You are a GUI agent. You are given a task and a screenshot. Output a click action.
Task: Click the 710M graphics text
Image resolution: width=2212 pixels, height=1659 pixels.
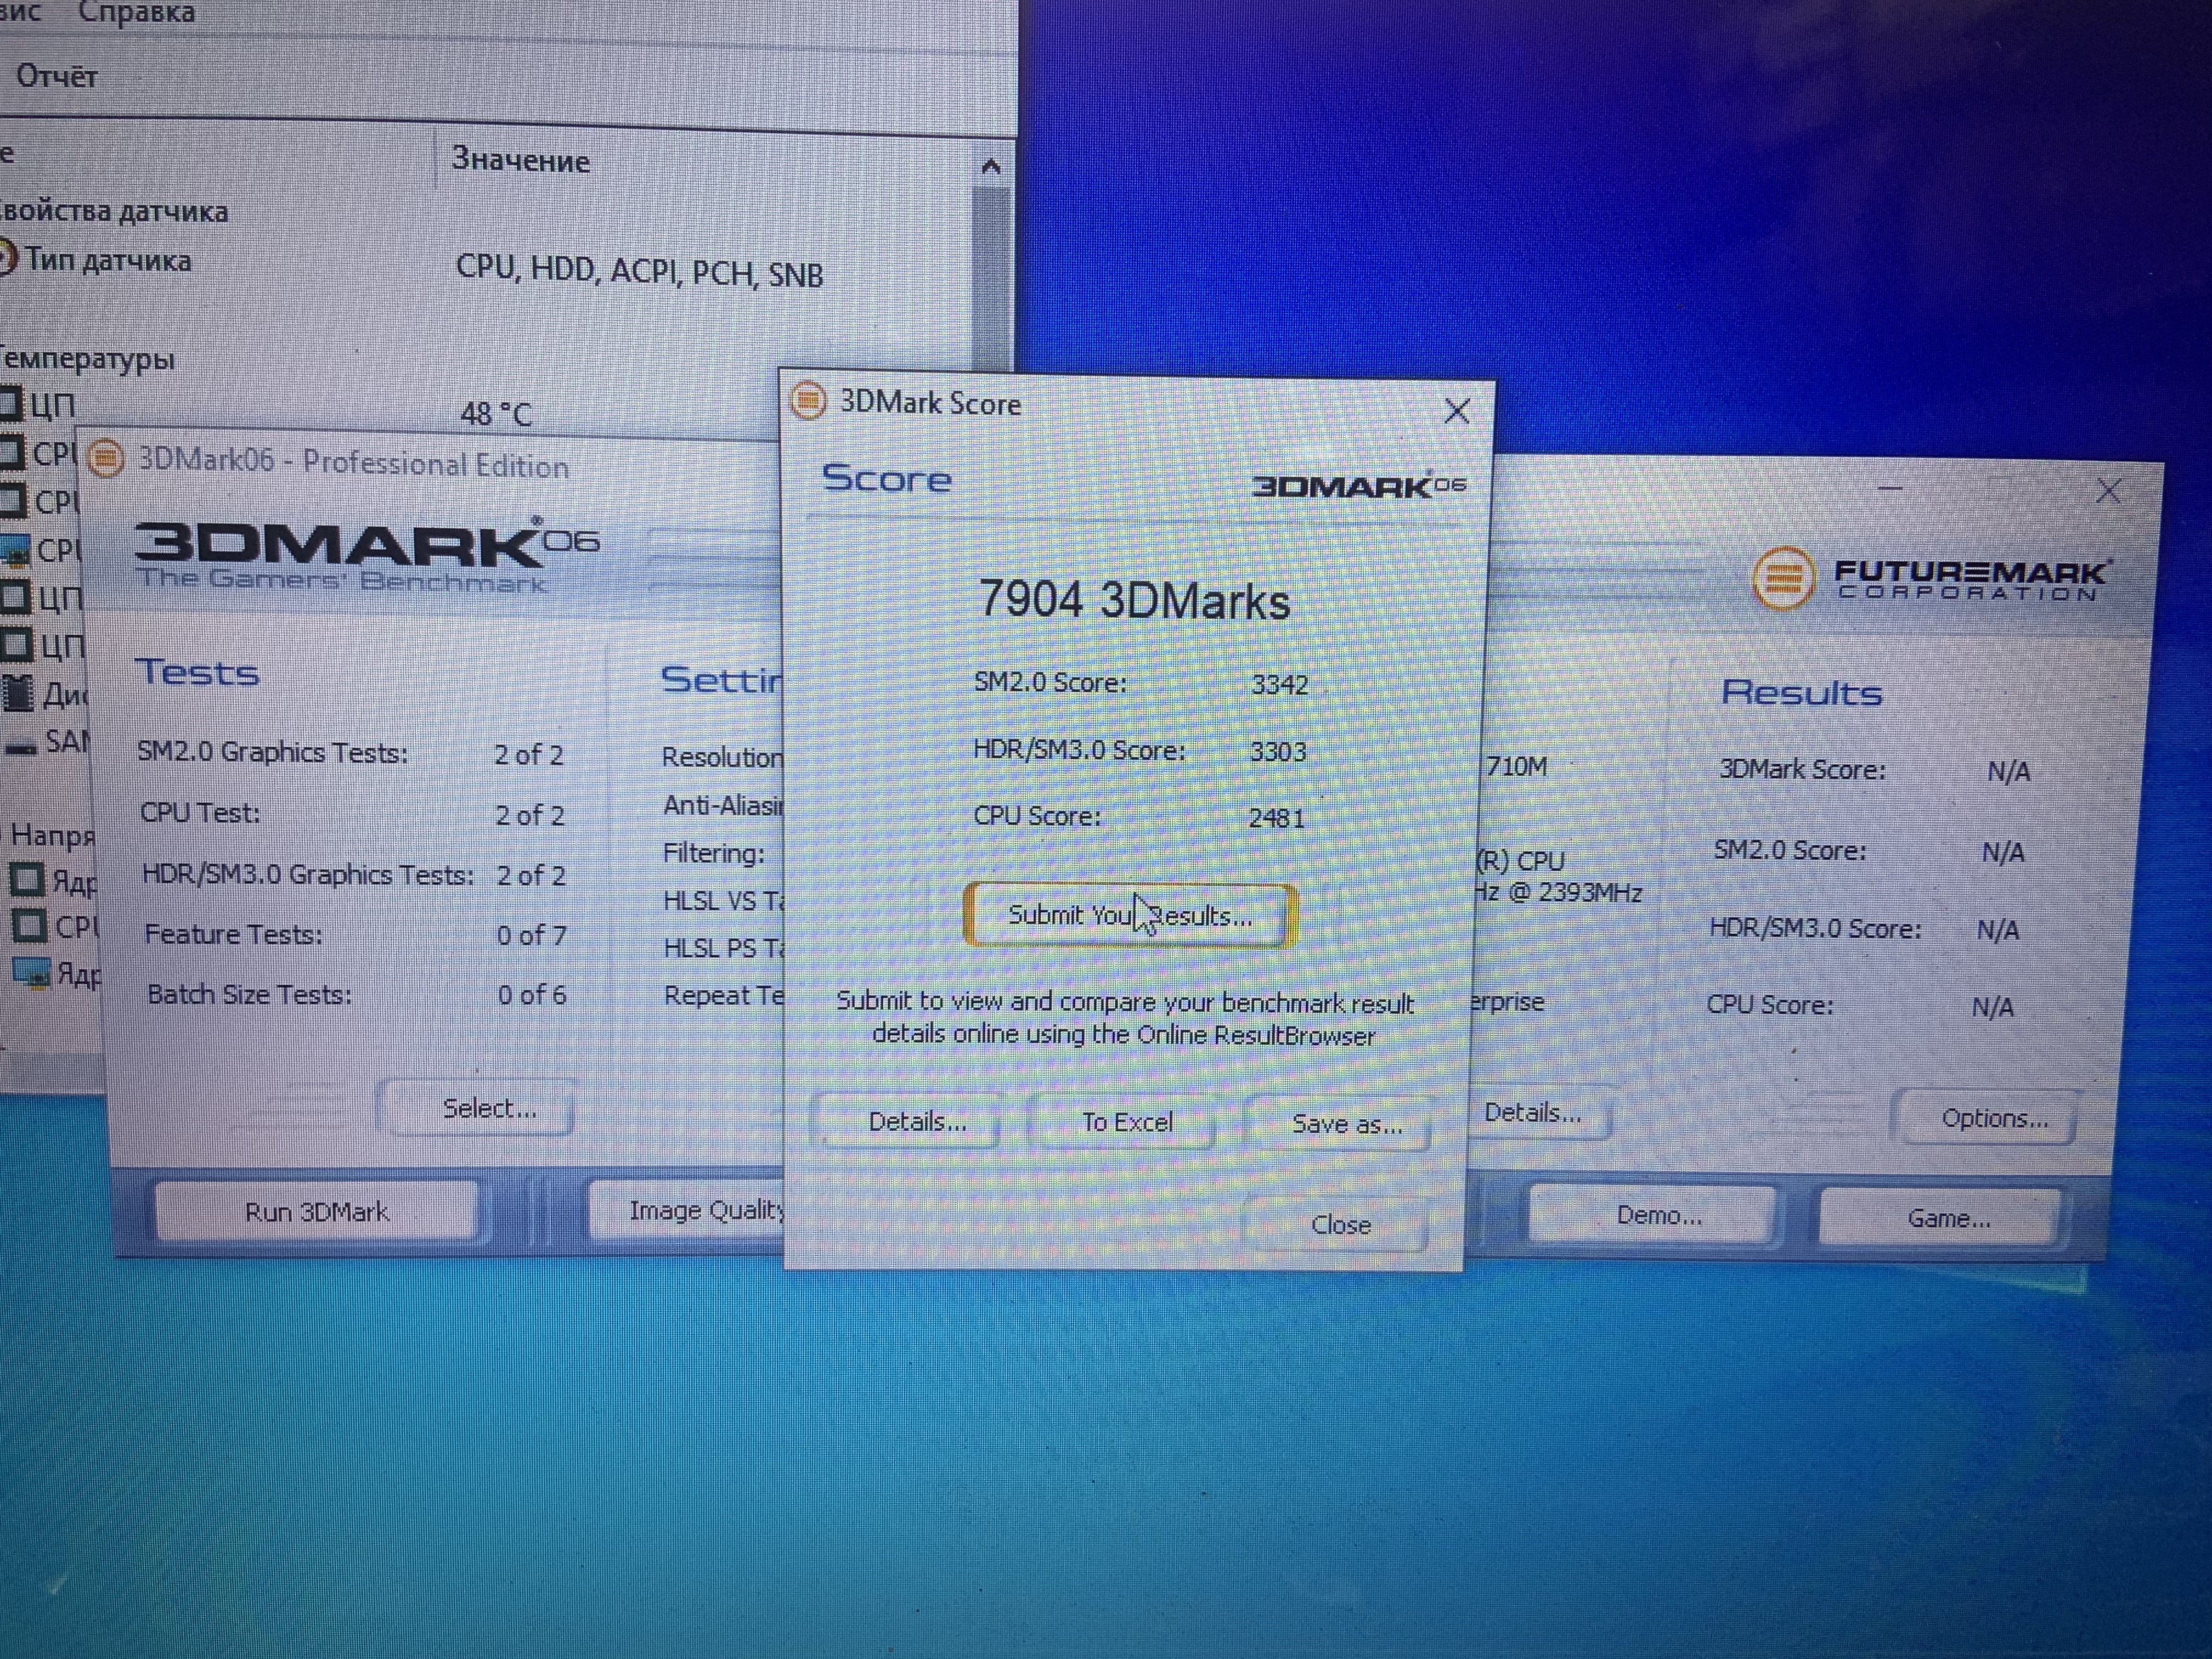[x=1516, y=767]
